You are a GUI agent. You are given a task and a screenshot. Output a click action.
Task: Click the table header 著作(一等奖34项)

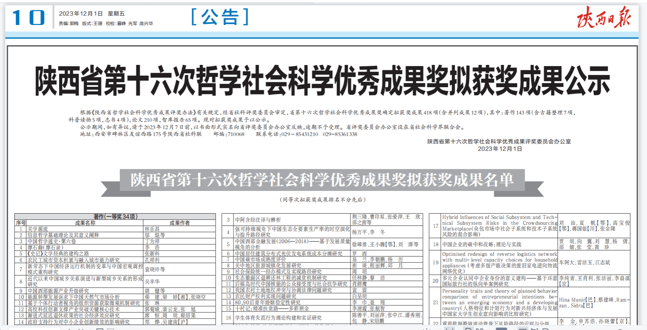point(115,217)
